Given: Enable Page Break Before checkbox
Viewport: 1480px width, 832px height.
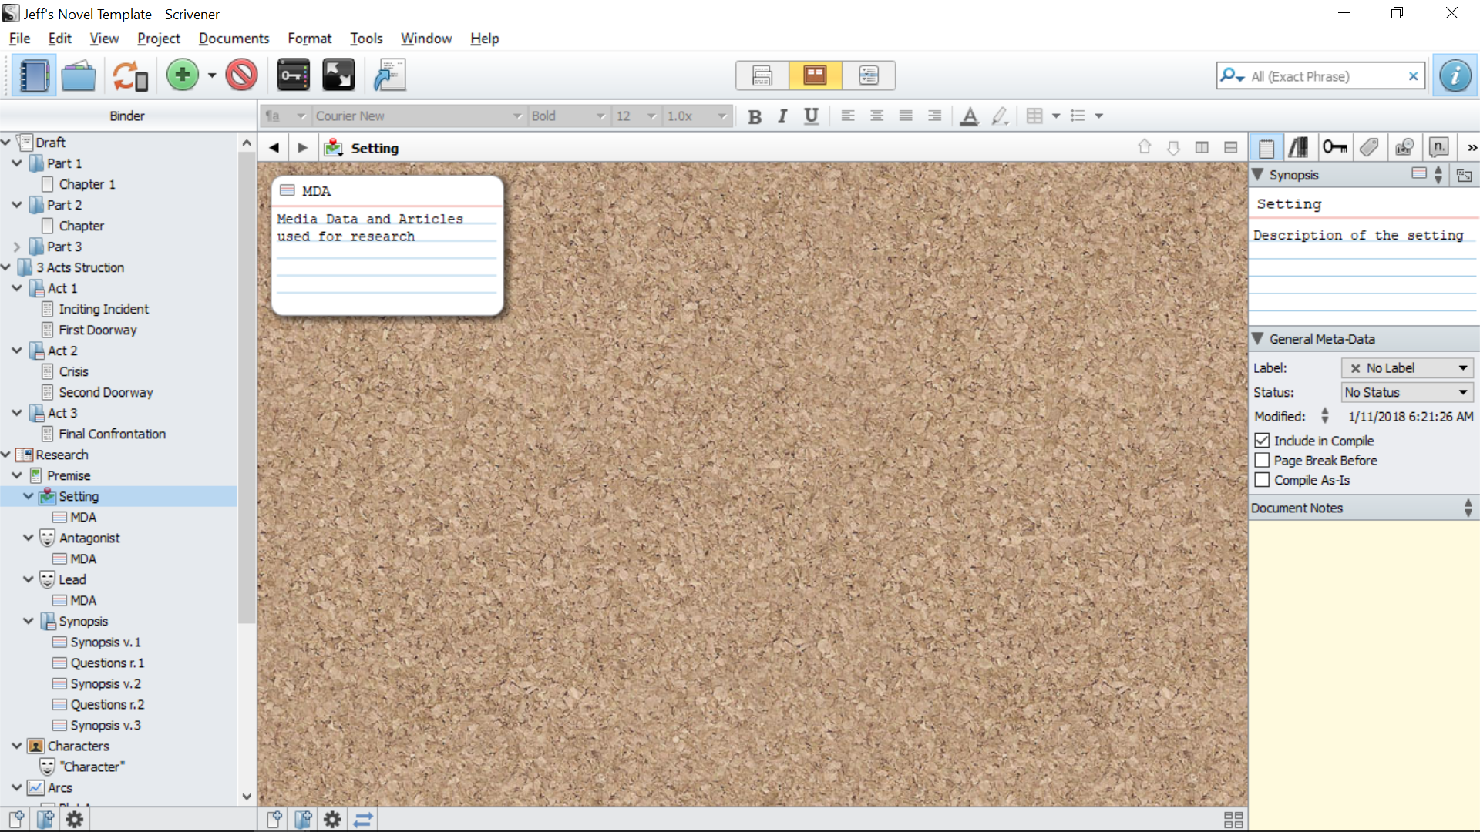Looking at the screenshot, I should click(1263, 460).
